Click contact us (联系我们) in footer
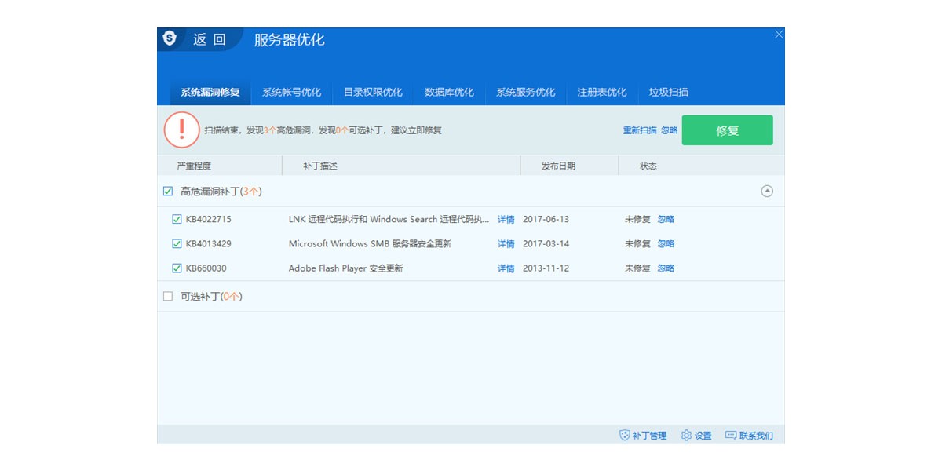Viewport: 942px width, 471px height. click(x=749, y=436)
